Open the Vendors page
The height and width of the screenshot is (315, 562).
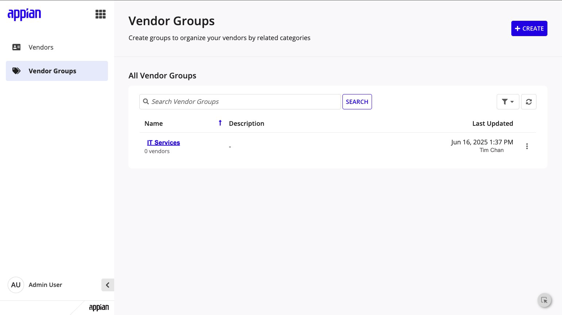[x=57, y=47]
